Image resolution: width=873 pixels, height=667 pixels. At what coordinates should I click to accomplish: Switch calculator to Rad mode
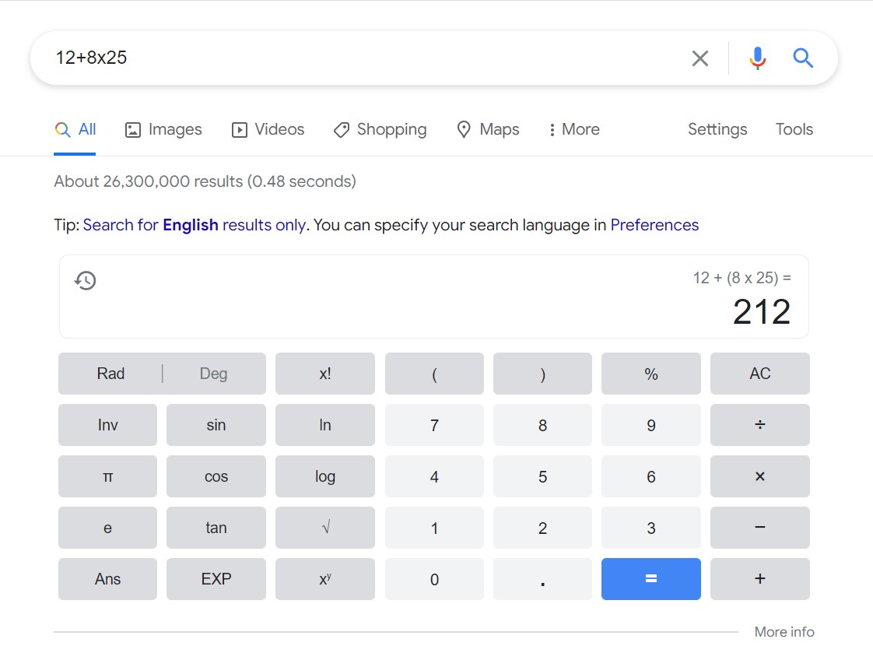[x=110, y=374]
